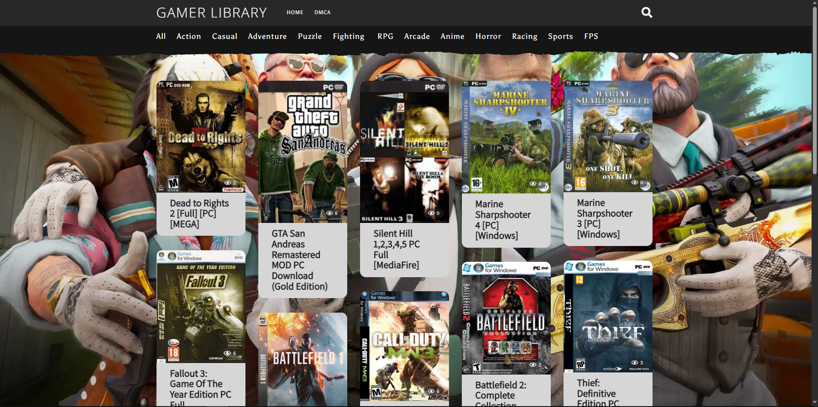Open the Battlefield 1 cover thumbnail
The height and width of the screenshot is (407, 818).
303,360
